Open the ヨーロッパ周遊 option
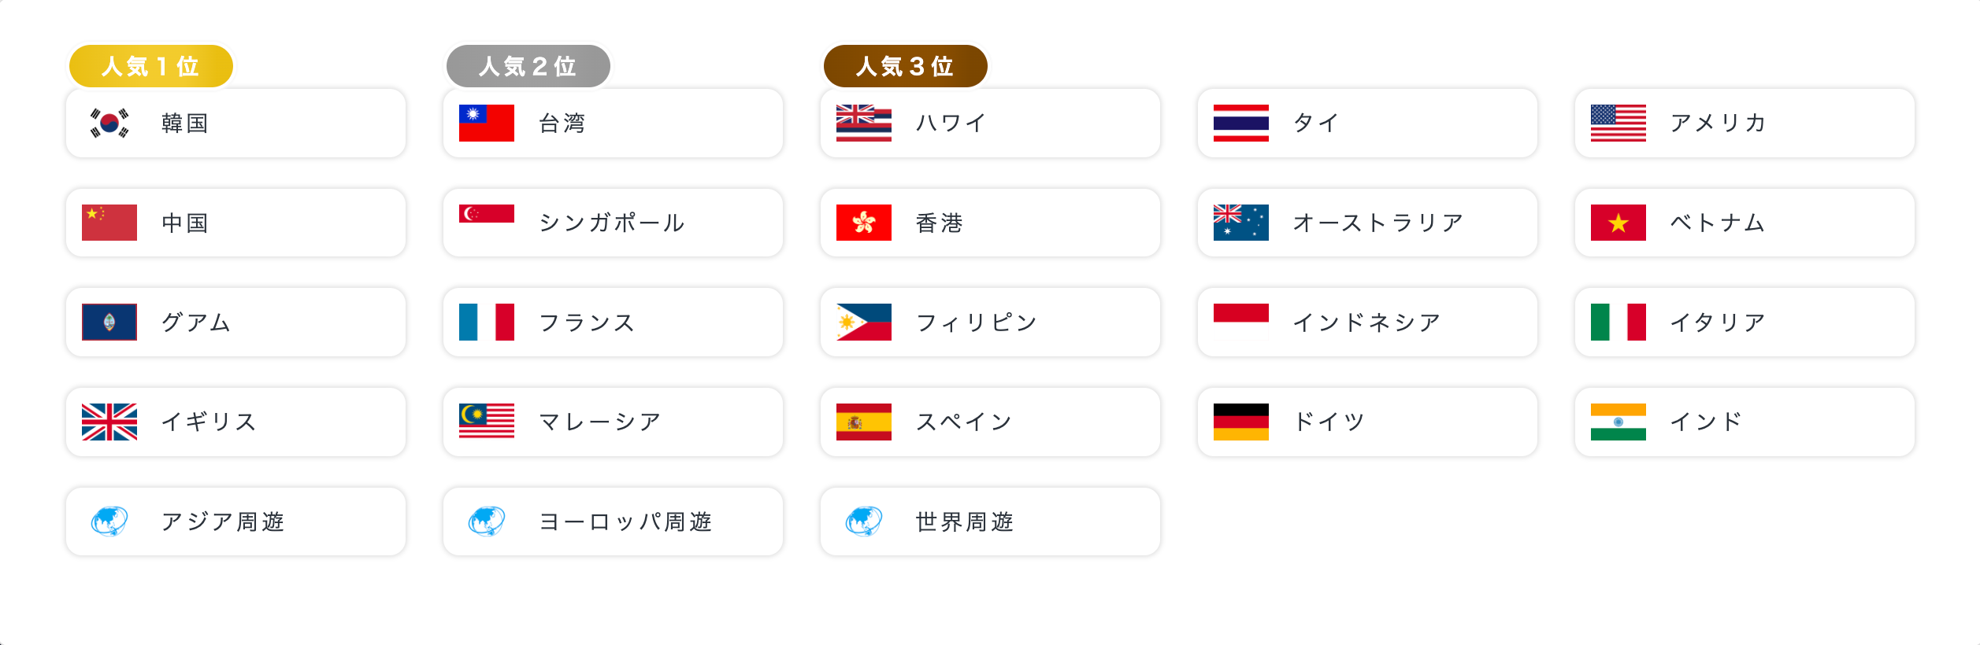Screen dimensions: 1980x645 613,522
